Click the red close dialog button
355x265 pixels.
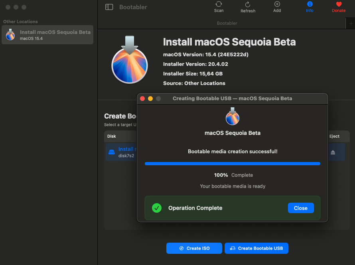click(x=142, y=99)
